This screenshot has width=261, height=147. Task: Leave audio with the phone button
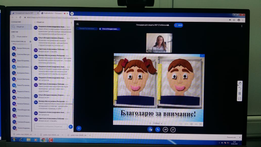[158, 129]
